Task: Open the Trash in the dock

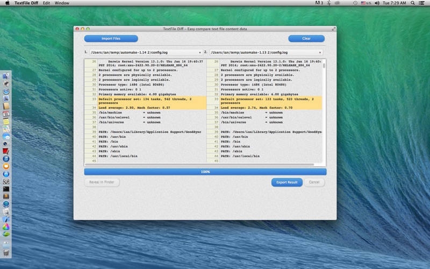Action: click(x=6, y=253)
